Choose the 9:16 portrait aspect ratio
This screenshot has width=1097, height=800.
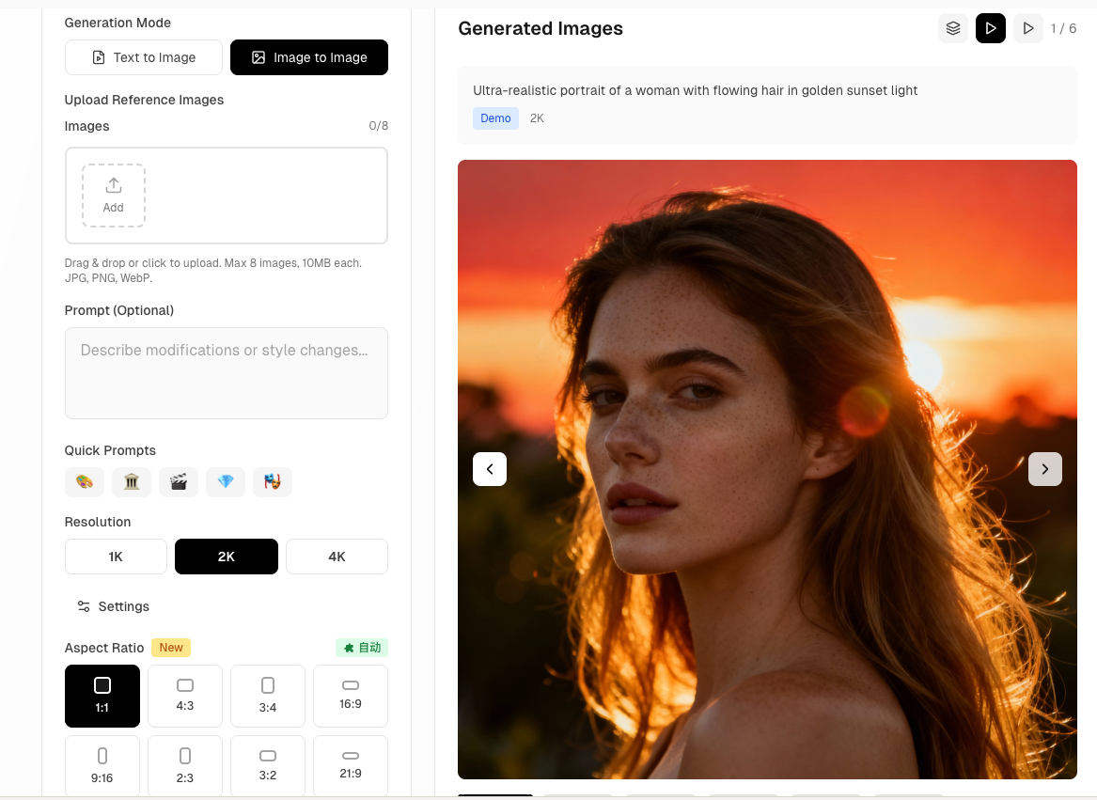tap(102, 765)
